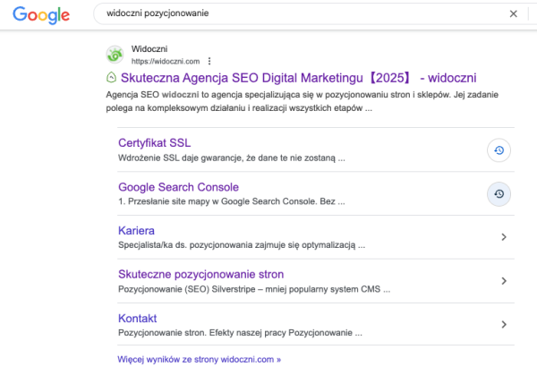This screenshot has width=537, height=375.
Task: Click snippet text starting 'Agencja SEO widoczni to agencja'
Action: click(x=303, y=101)
